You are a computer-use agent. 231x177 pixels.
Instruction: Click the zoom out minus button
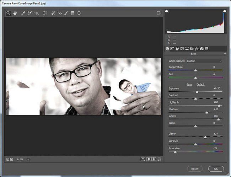(8, 159)
